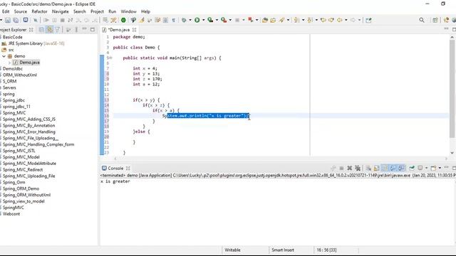Viewport: 456px width, 256px height.
Task: Collapse the demo package node
Action: click(x=4, y=56)
